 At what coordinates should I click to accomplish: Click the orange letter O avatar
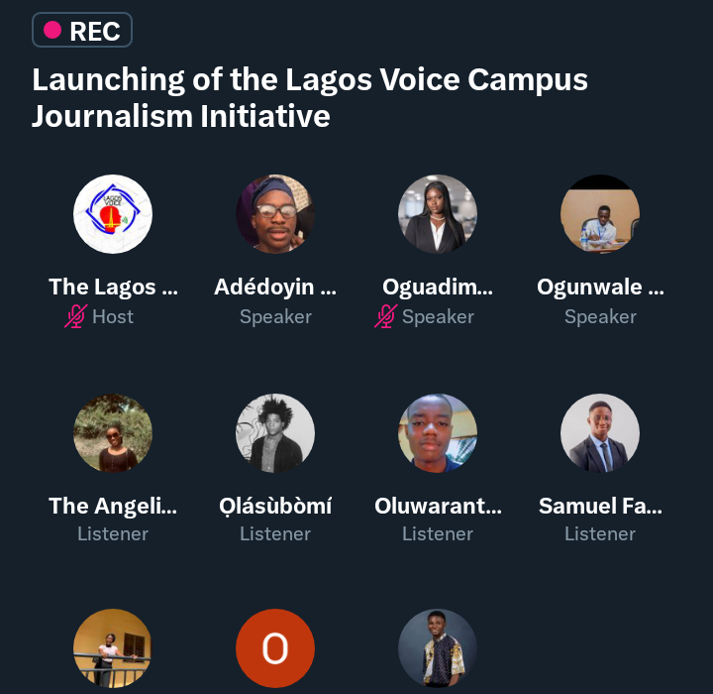point(275,648)
